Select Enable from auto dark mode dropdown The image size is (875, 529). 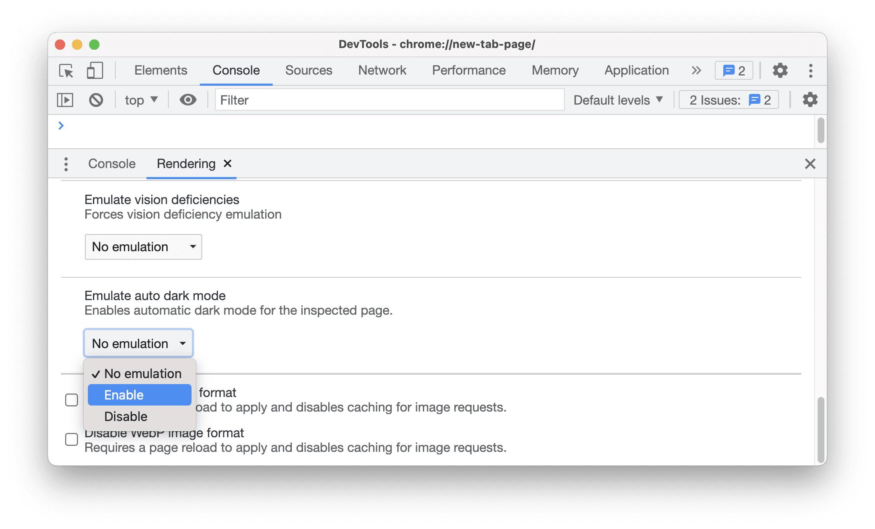click(x=124, y=394)
